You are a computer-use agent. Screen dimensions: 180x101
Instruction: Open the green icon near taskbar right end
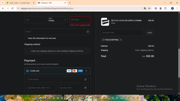click(138, 98)
